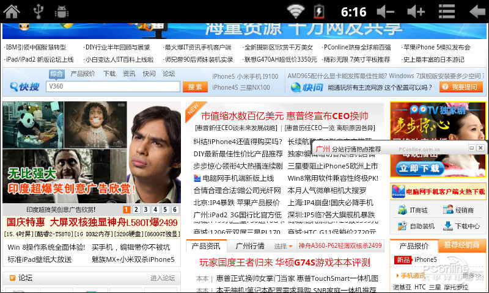
Task: Switch to the 产品资讯 tab
Action: point(206,246)
